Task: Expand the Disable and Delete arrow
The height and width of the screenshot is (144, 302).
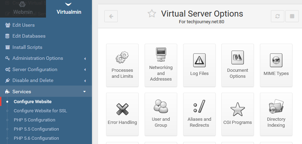Action: [x=85, y=81]
